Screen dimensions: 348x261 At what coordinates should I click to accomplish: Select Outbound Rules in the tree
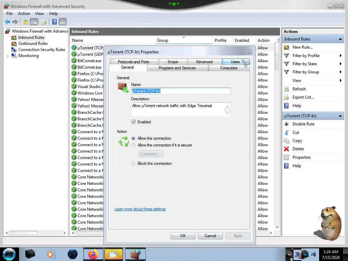click(x=33, y=43)
